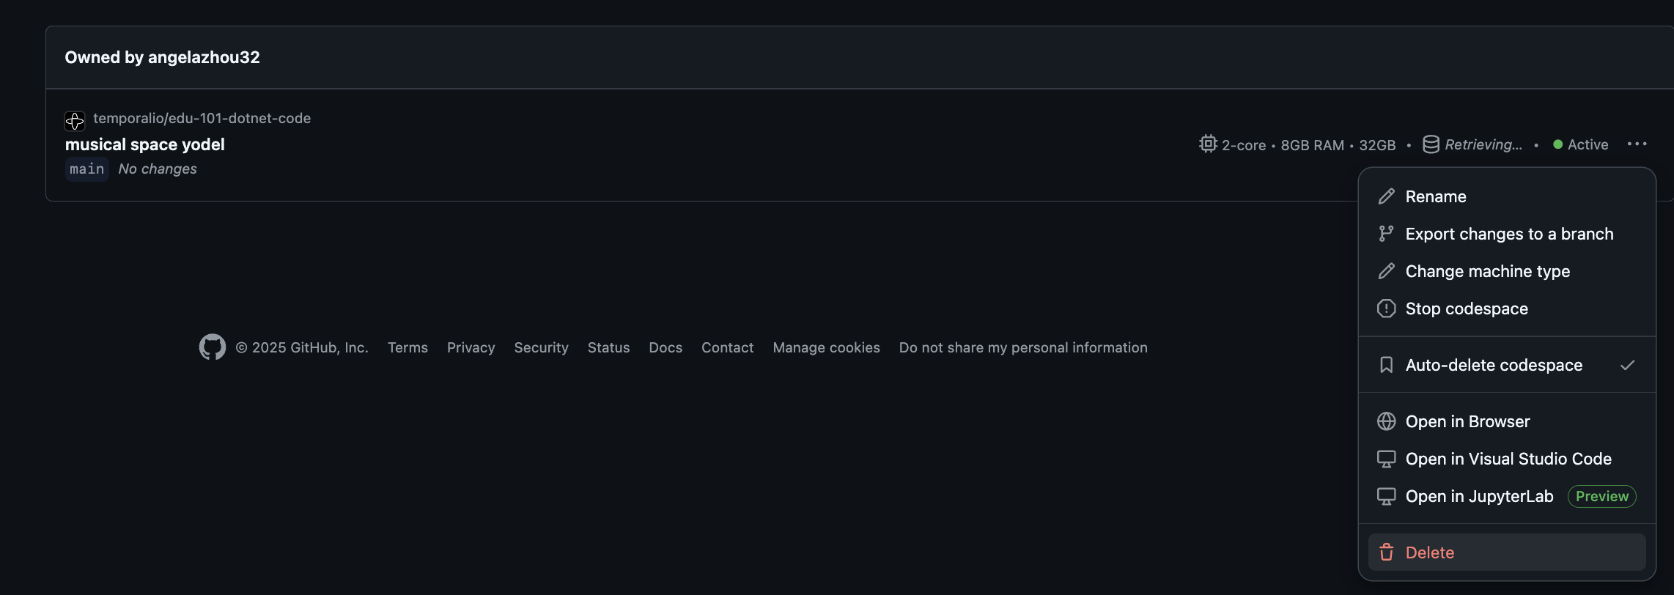Open the Docs footer link
Viewport: 1674px width, 595px height.
[x=665, y=347]
